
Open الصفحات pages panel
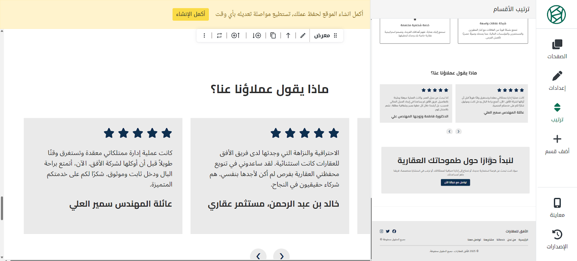(557, 49)
